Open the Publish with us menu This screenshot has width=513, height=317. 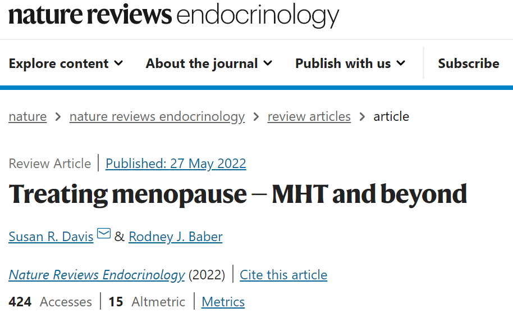coord(350,63)
